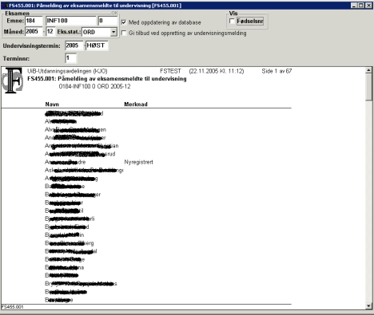Click the vertical scrollbar thumb
Image resolution: width=374 pixels, height=315 pixels.
pos(368,87)
